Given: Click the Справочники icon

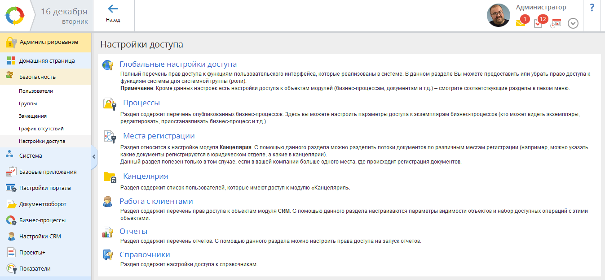Looking at the screenshot, I should [108, 255].
